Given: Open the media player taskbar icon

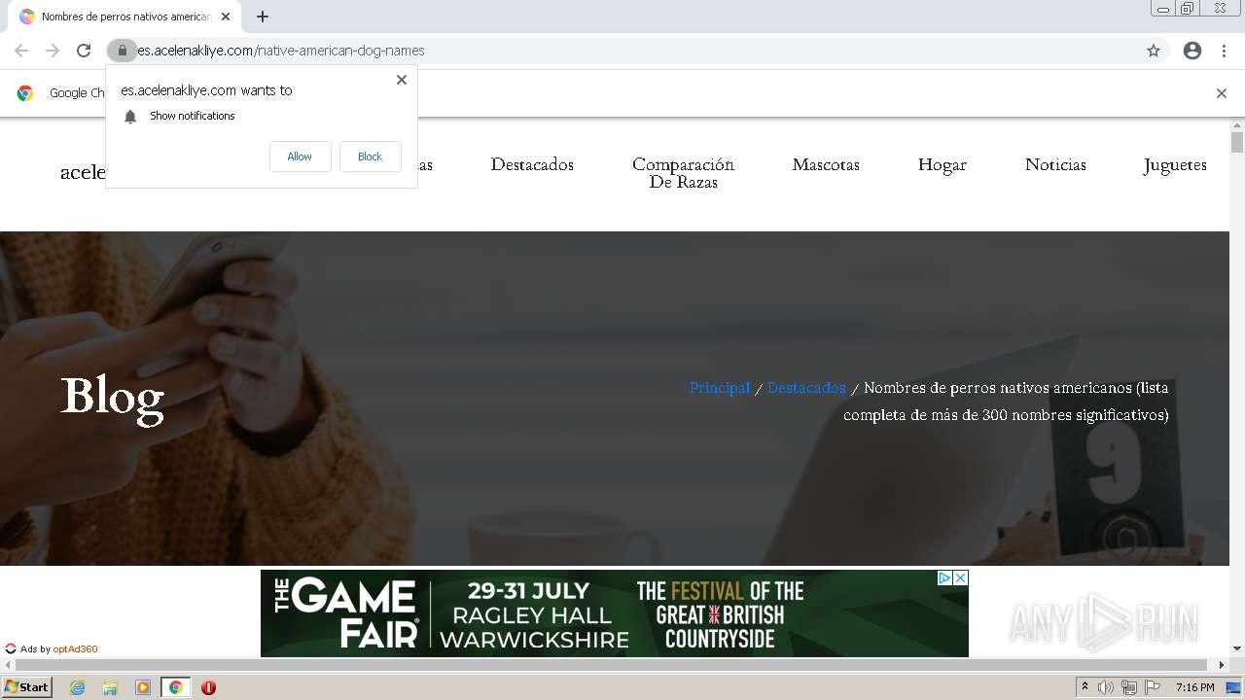Looking at the screenshot, I should coord(143,687).
